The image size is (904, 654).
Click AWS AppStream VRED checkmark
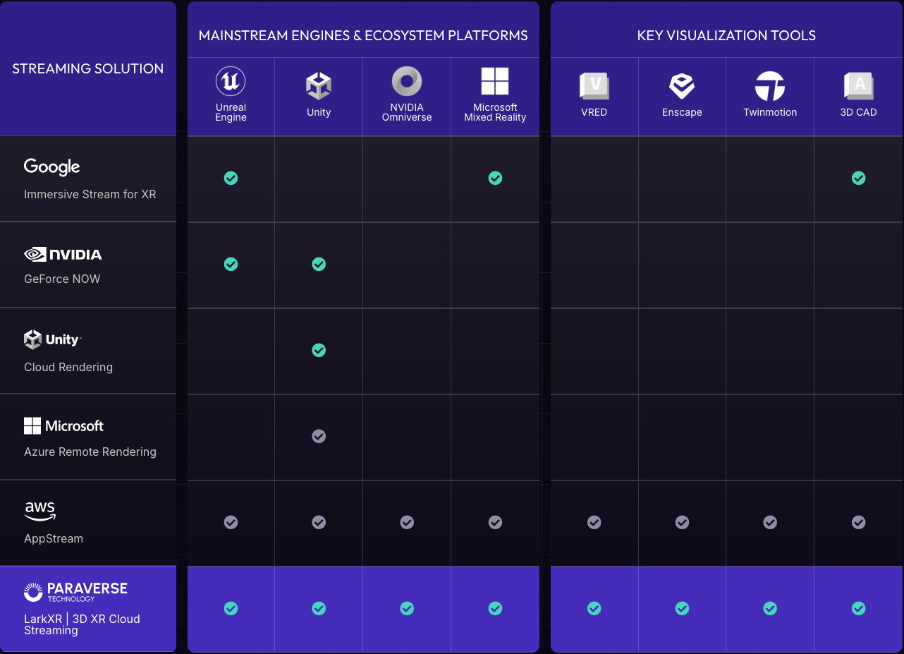pos(594,522)
